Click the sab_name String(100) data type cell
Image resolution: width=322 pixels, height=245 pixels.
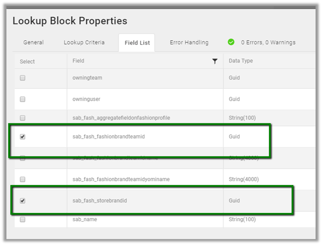pos(243,219)
